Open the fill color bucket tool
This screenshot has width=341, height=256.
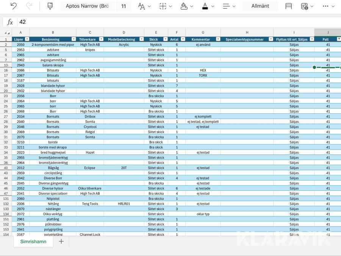coord(187,6)
